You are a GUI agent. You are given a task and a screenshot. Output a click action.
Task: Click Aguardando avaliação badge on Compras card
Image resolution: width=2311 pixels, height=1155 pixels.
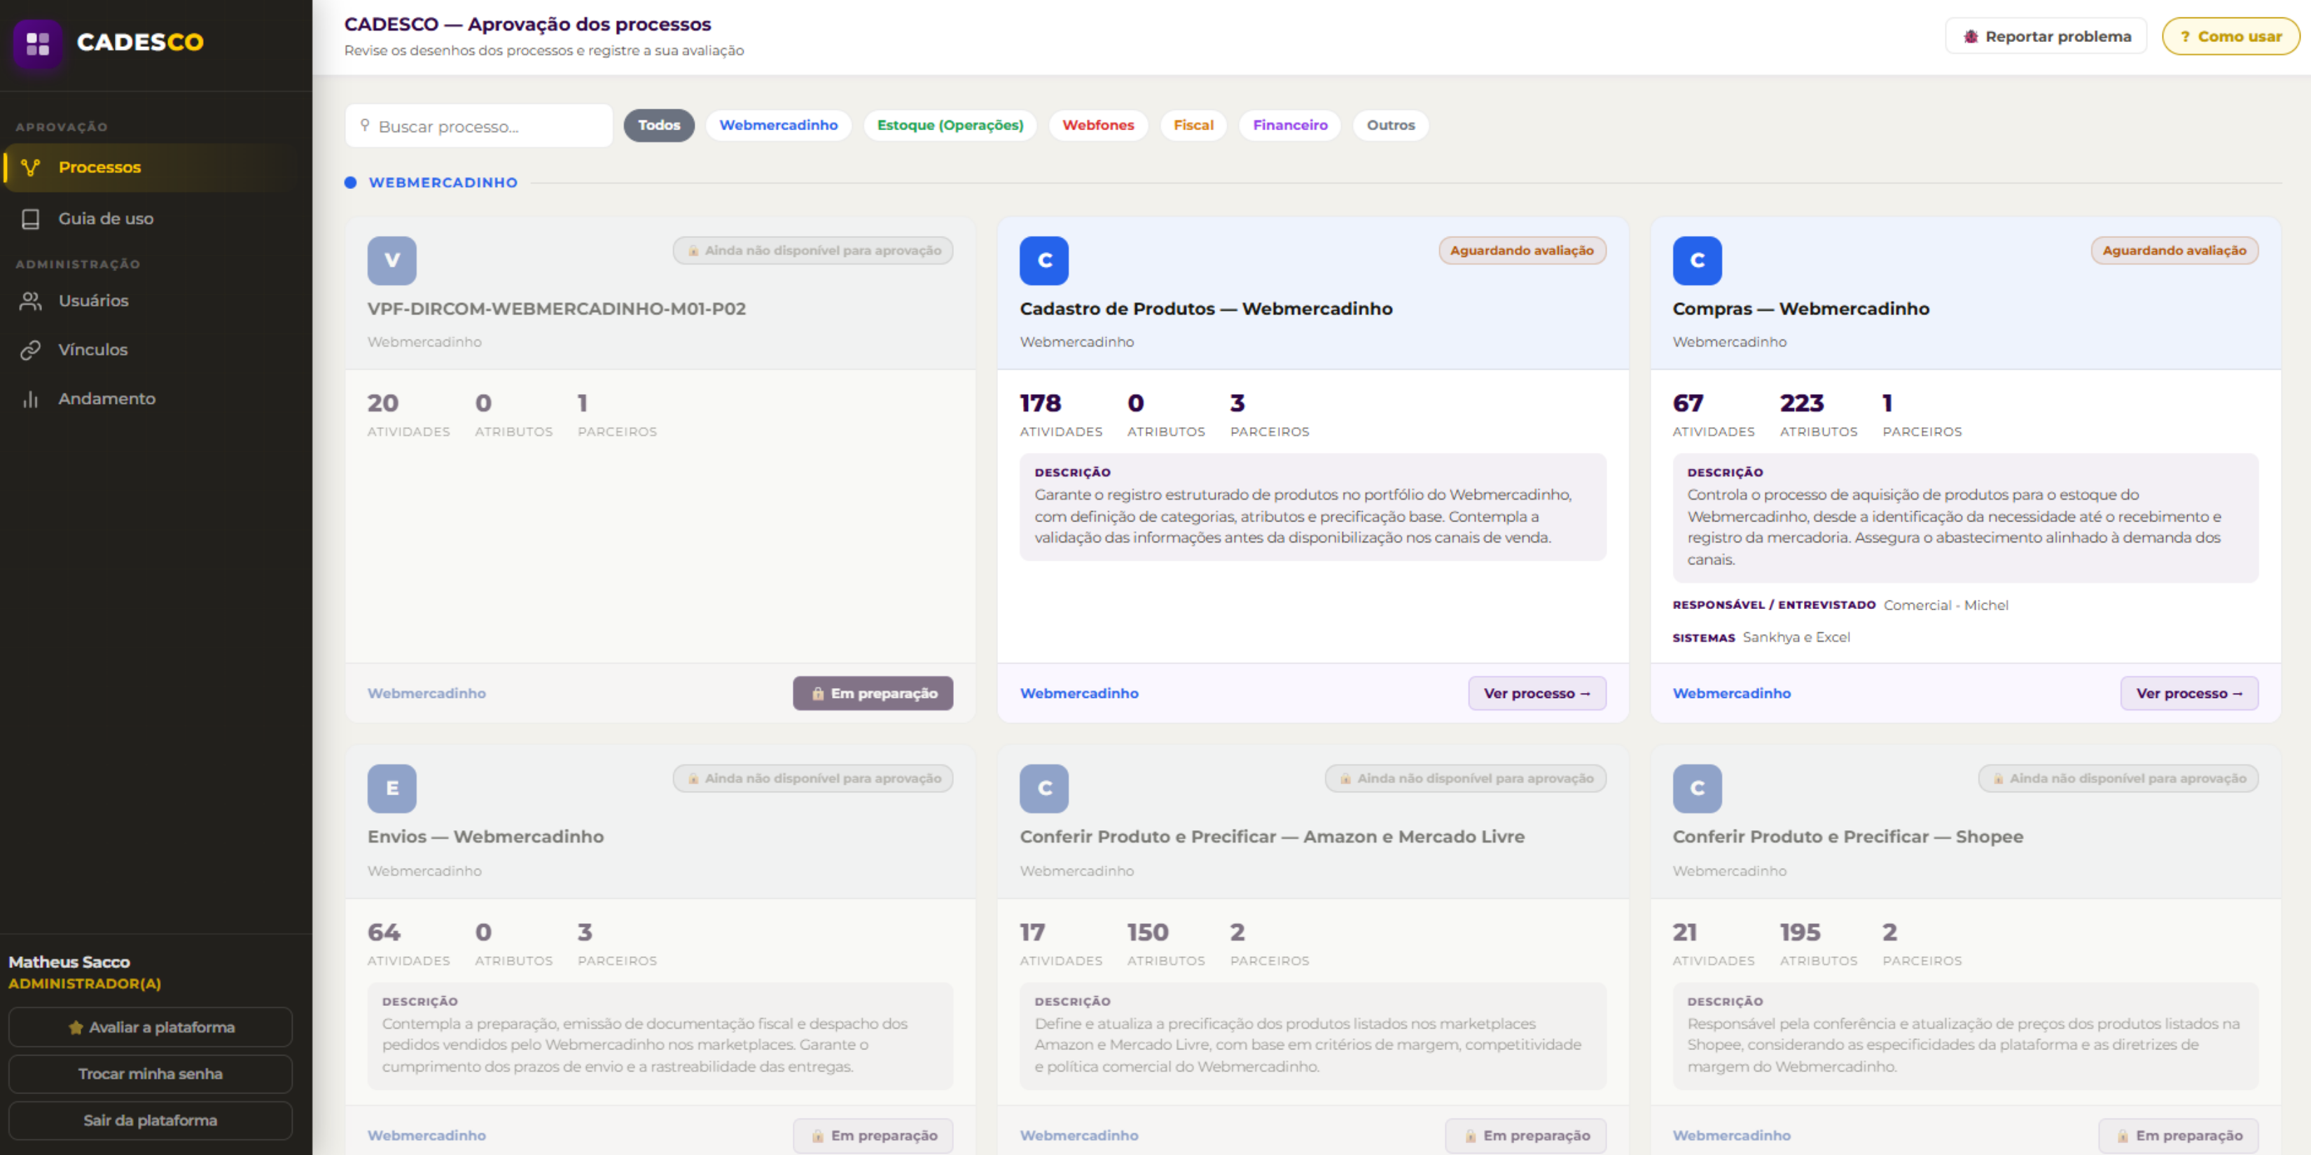pos(2174,251)
